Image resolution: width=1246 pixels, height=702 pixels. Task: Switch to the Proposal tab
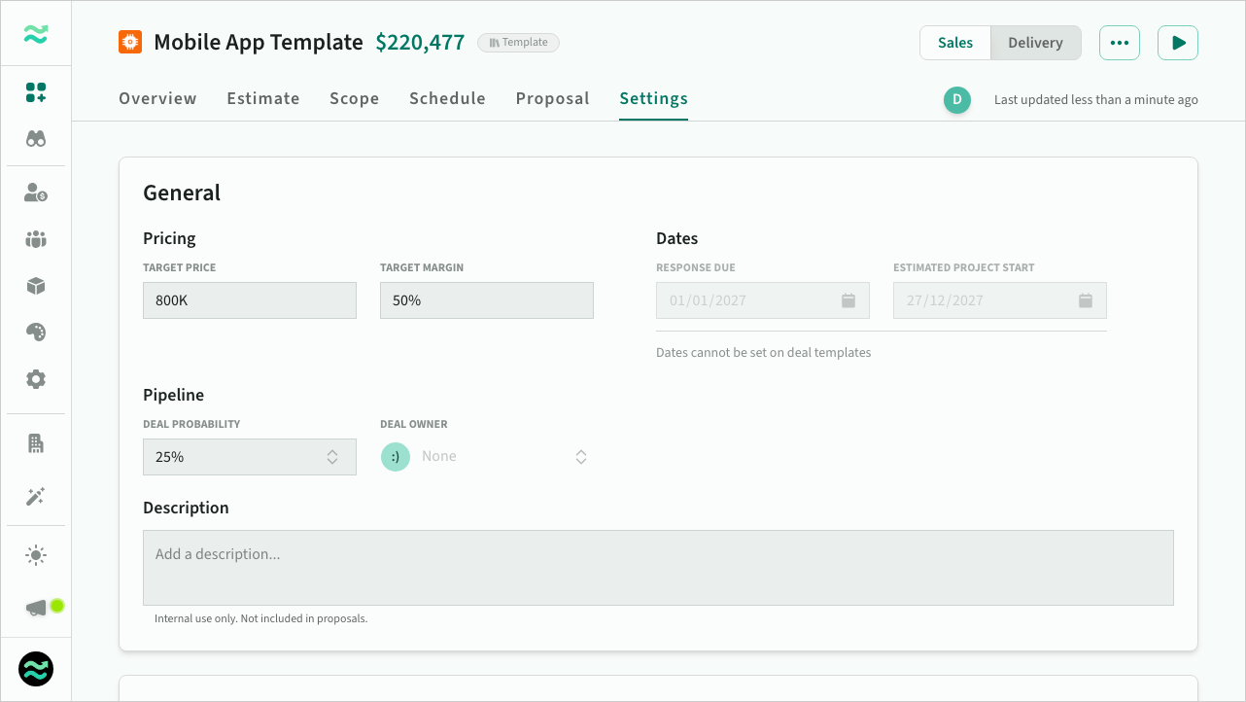(x=552, y=98)
